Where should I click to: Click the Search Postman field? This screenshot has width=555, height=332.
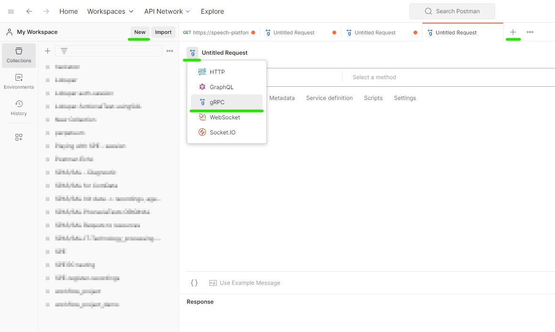[x=452, y=11]
